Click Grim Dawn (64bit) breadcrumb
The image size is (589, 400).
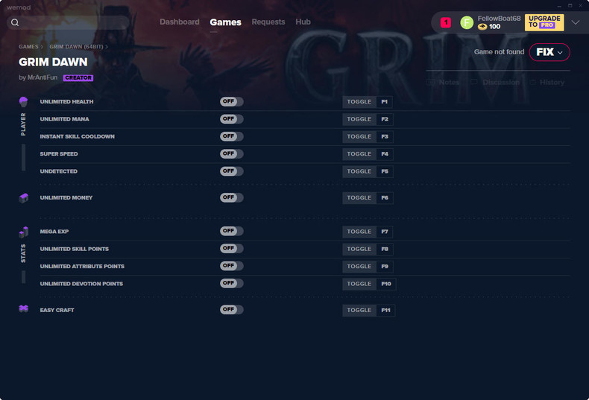(76, 47)
